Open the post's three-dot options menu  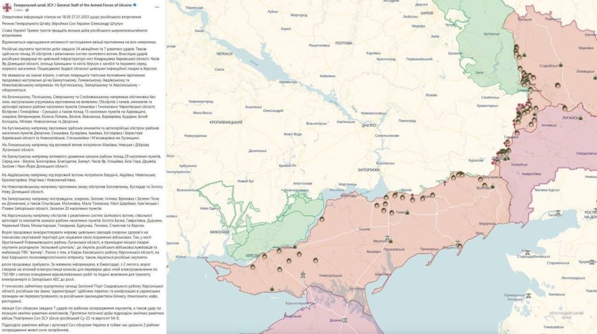158,7
